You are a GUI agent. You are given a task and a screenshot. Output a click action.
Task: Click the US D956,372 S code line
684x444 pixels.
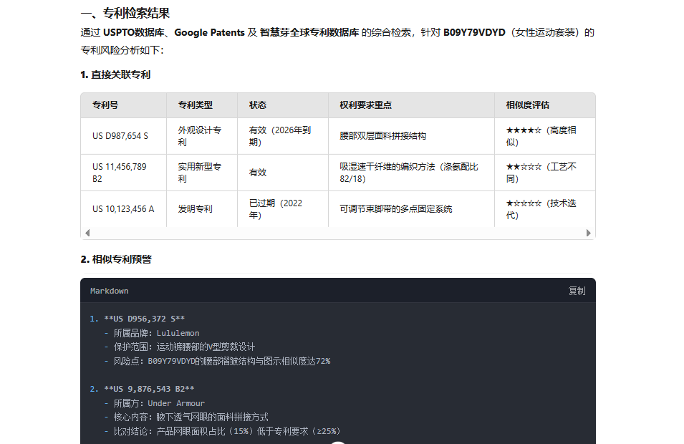pos(144,319)
